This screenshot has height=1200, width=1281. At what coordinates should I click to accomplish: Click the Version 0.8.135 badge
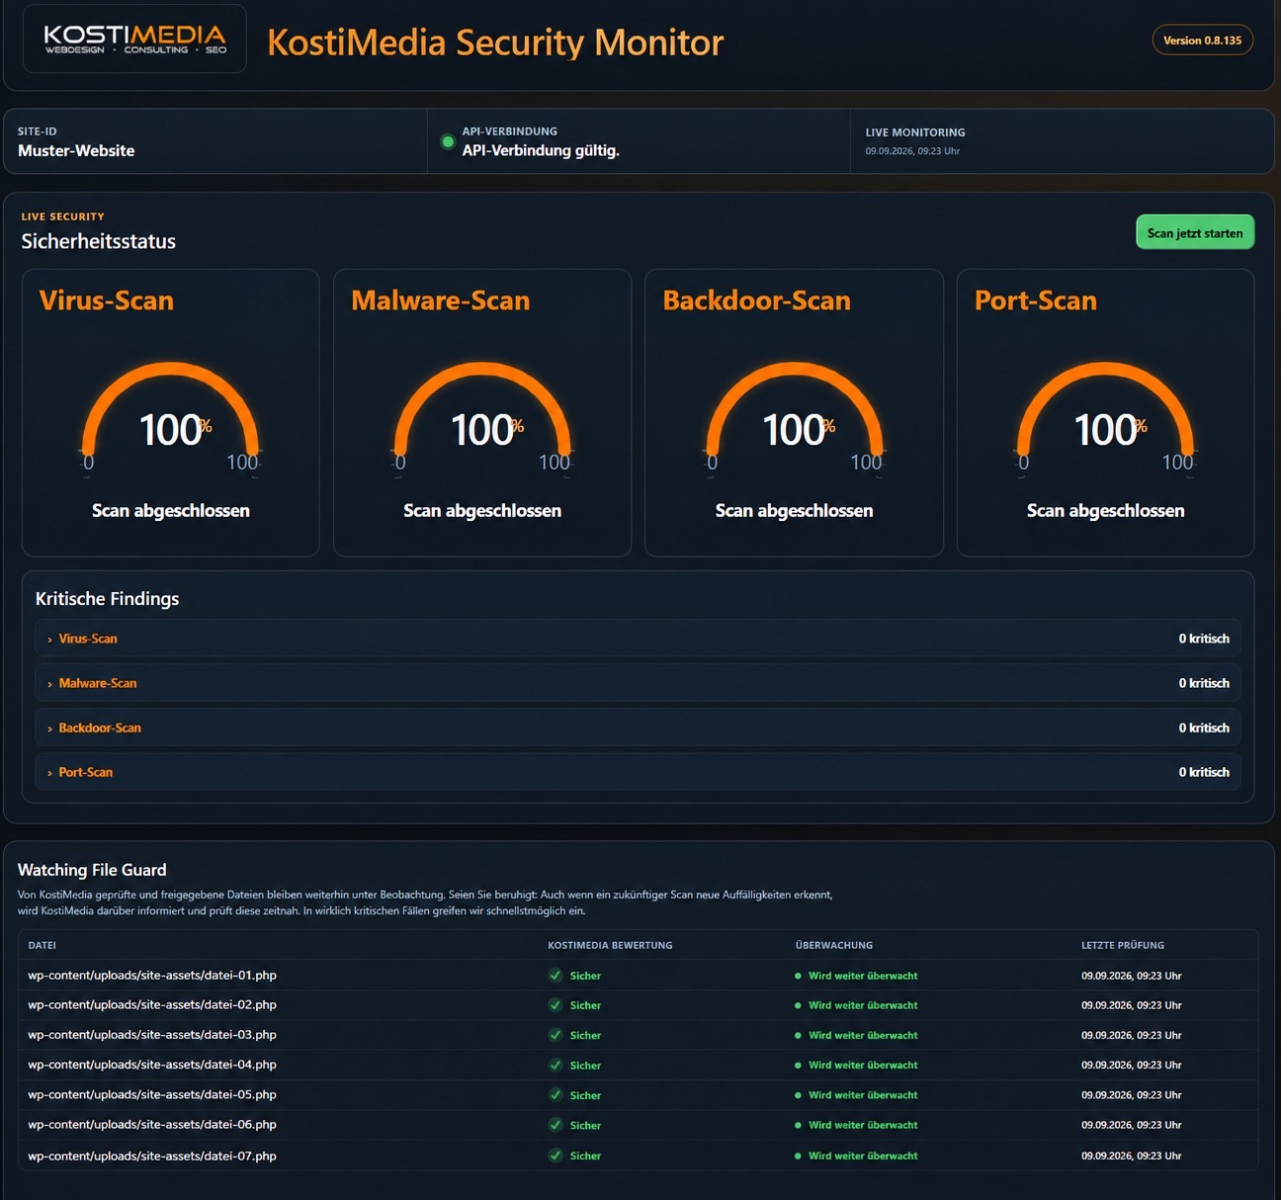pyautogui.click(x=1202, y=41)
